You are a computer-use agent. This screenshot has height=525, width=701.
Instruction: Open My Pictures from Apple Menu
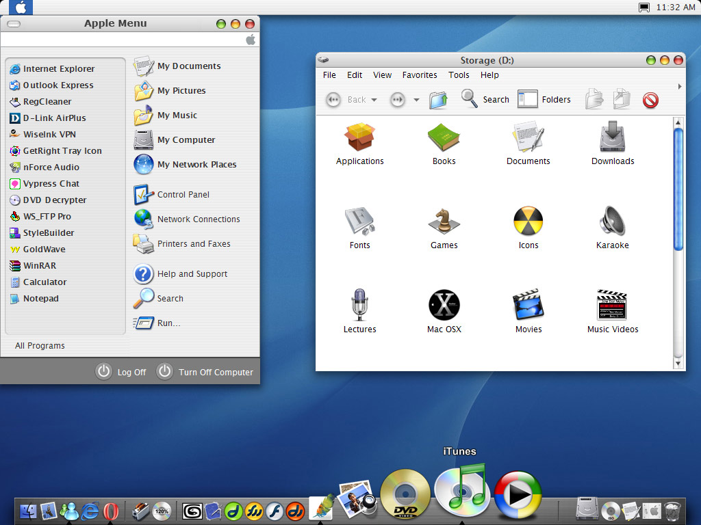point(170,91)
